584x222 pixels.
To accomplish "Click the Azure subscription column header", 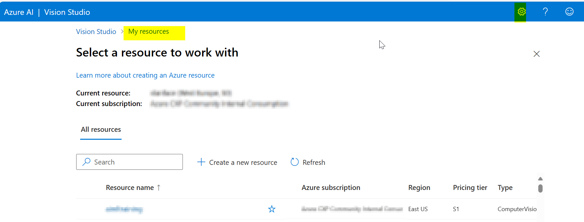I will point(331,187).
